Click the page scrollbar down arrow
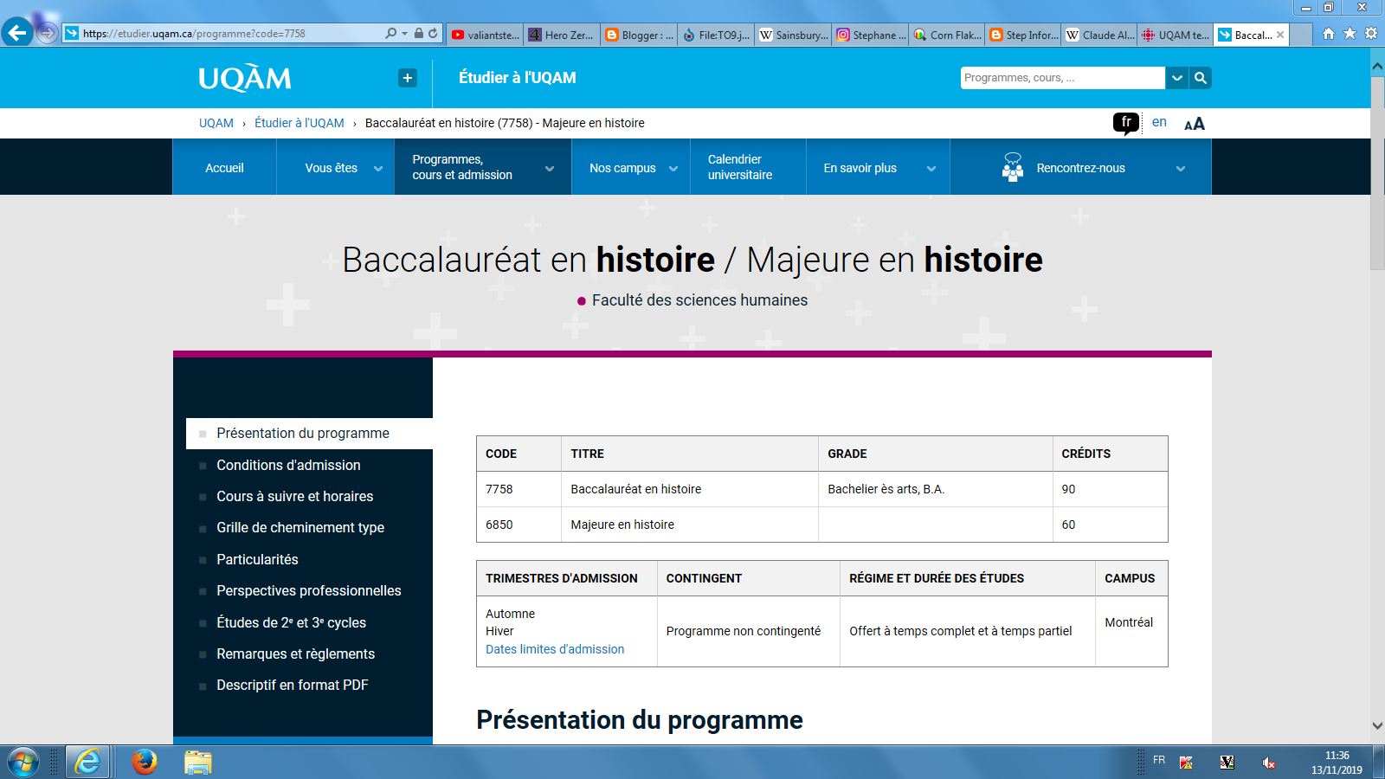 pos(1377,725)
